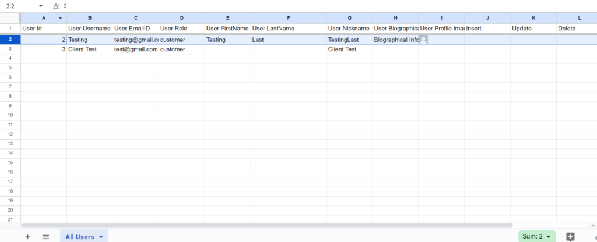Click the formula bar showing 2
Viewport: 597px width, 242px height.
(x=328, y=6)
